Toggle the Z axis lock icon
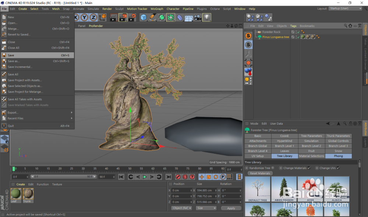This screenshot has width=368, height=217. pyautogui.click(x=93, y=17)
